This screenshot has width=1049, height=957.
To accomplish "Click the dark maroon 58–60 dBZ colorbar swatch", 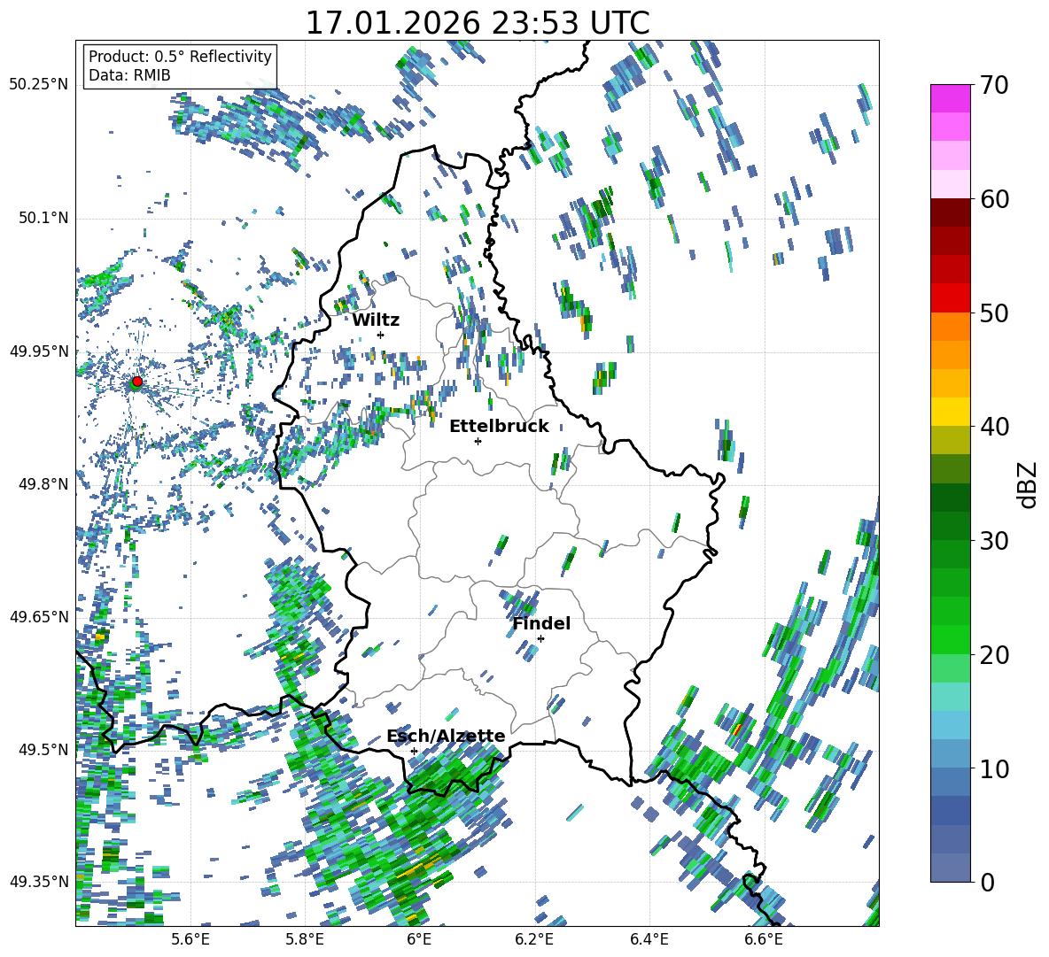I will point(950,212).
